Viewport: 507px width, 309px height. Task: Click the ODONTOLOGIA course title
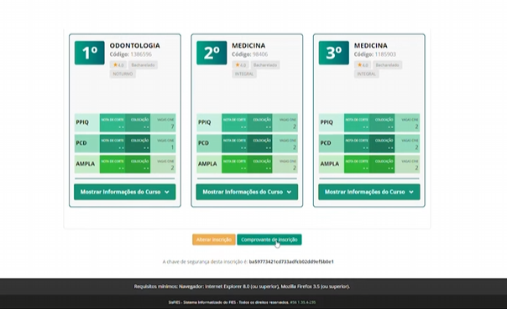click(x=135, y=45)
